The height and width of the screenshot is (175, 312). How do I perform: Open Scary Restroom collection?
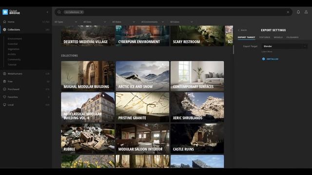(x=197, y=35)
